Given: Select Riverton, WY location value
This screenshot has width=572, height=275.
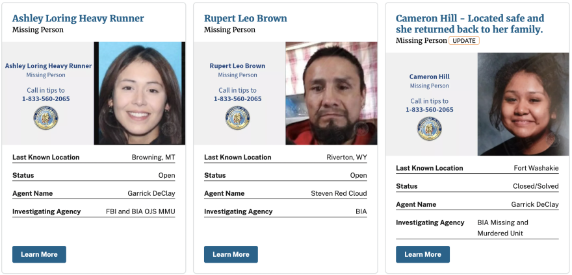Looking at the screenshot, I should (x=346, y=158).
